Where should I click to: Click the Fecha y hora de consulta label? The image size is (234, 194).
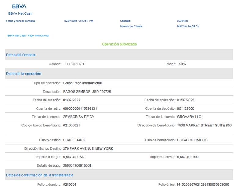(20, 21)
